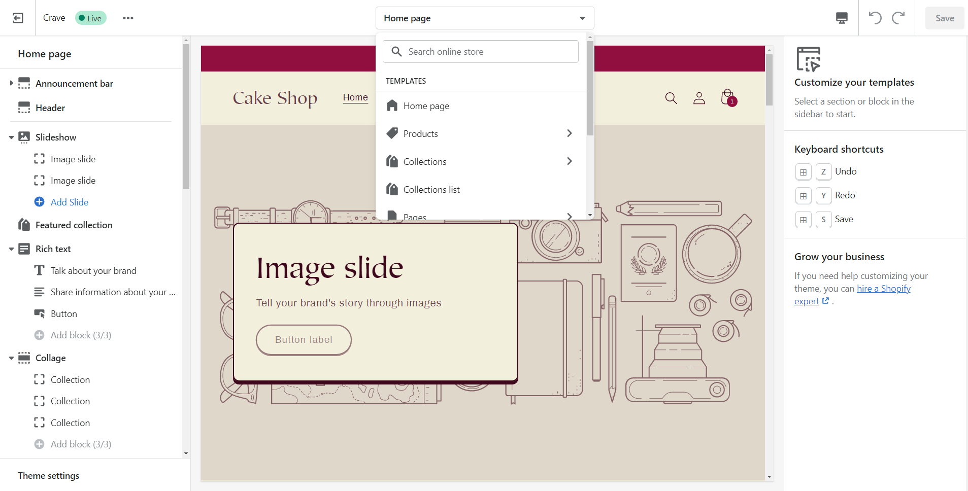Collapse the Slideshow section
Viewport: 968px width, 491px height.
tap(11, 137)
